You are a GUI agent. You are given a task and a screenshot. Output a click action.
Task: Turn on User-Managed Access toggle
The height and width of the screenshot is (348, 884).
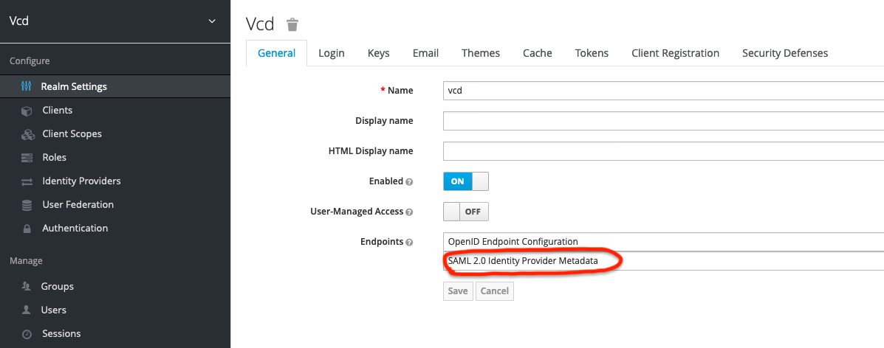point(465,212)
